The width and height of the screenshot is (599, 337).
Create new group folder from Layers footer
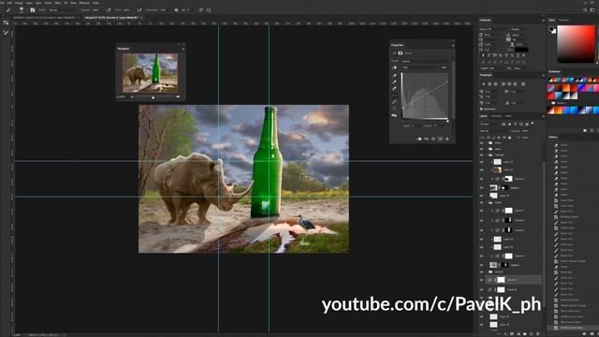click(x=524, y=333)
